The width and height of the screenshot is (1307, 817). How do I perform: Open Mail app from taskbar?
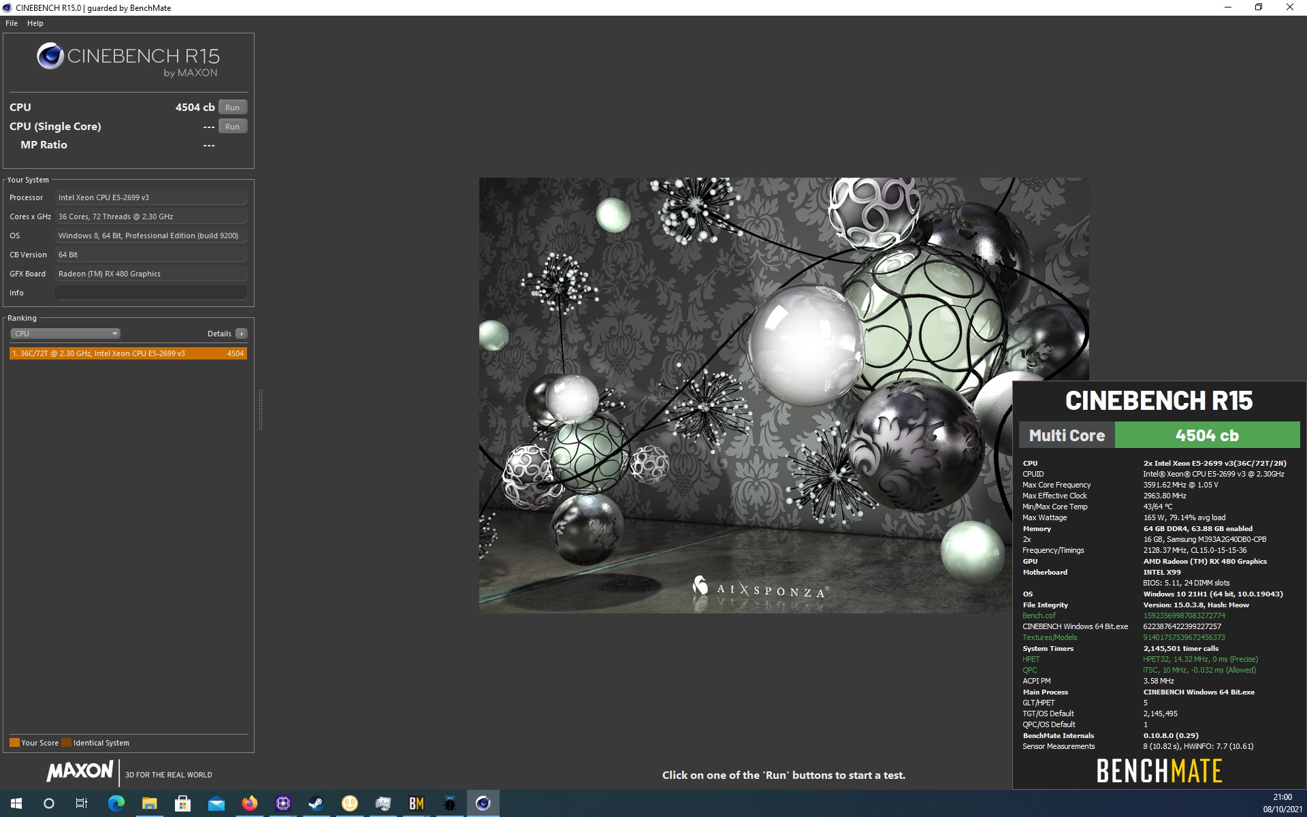pos(216,803)
